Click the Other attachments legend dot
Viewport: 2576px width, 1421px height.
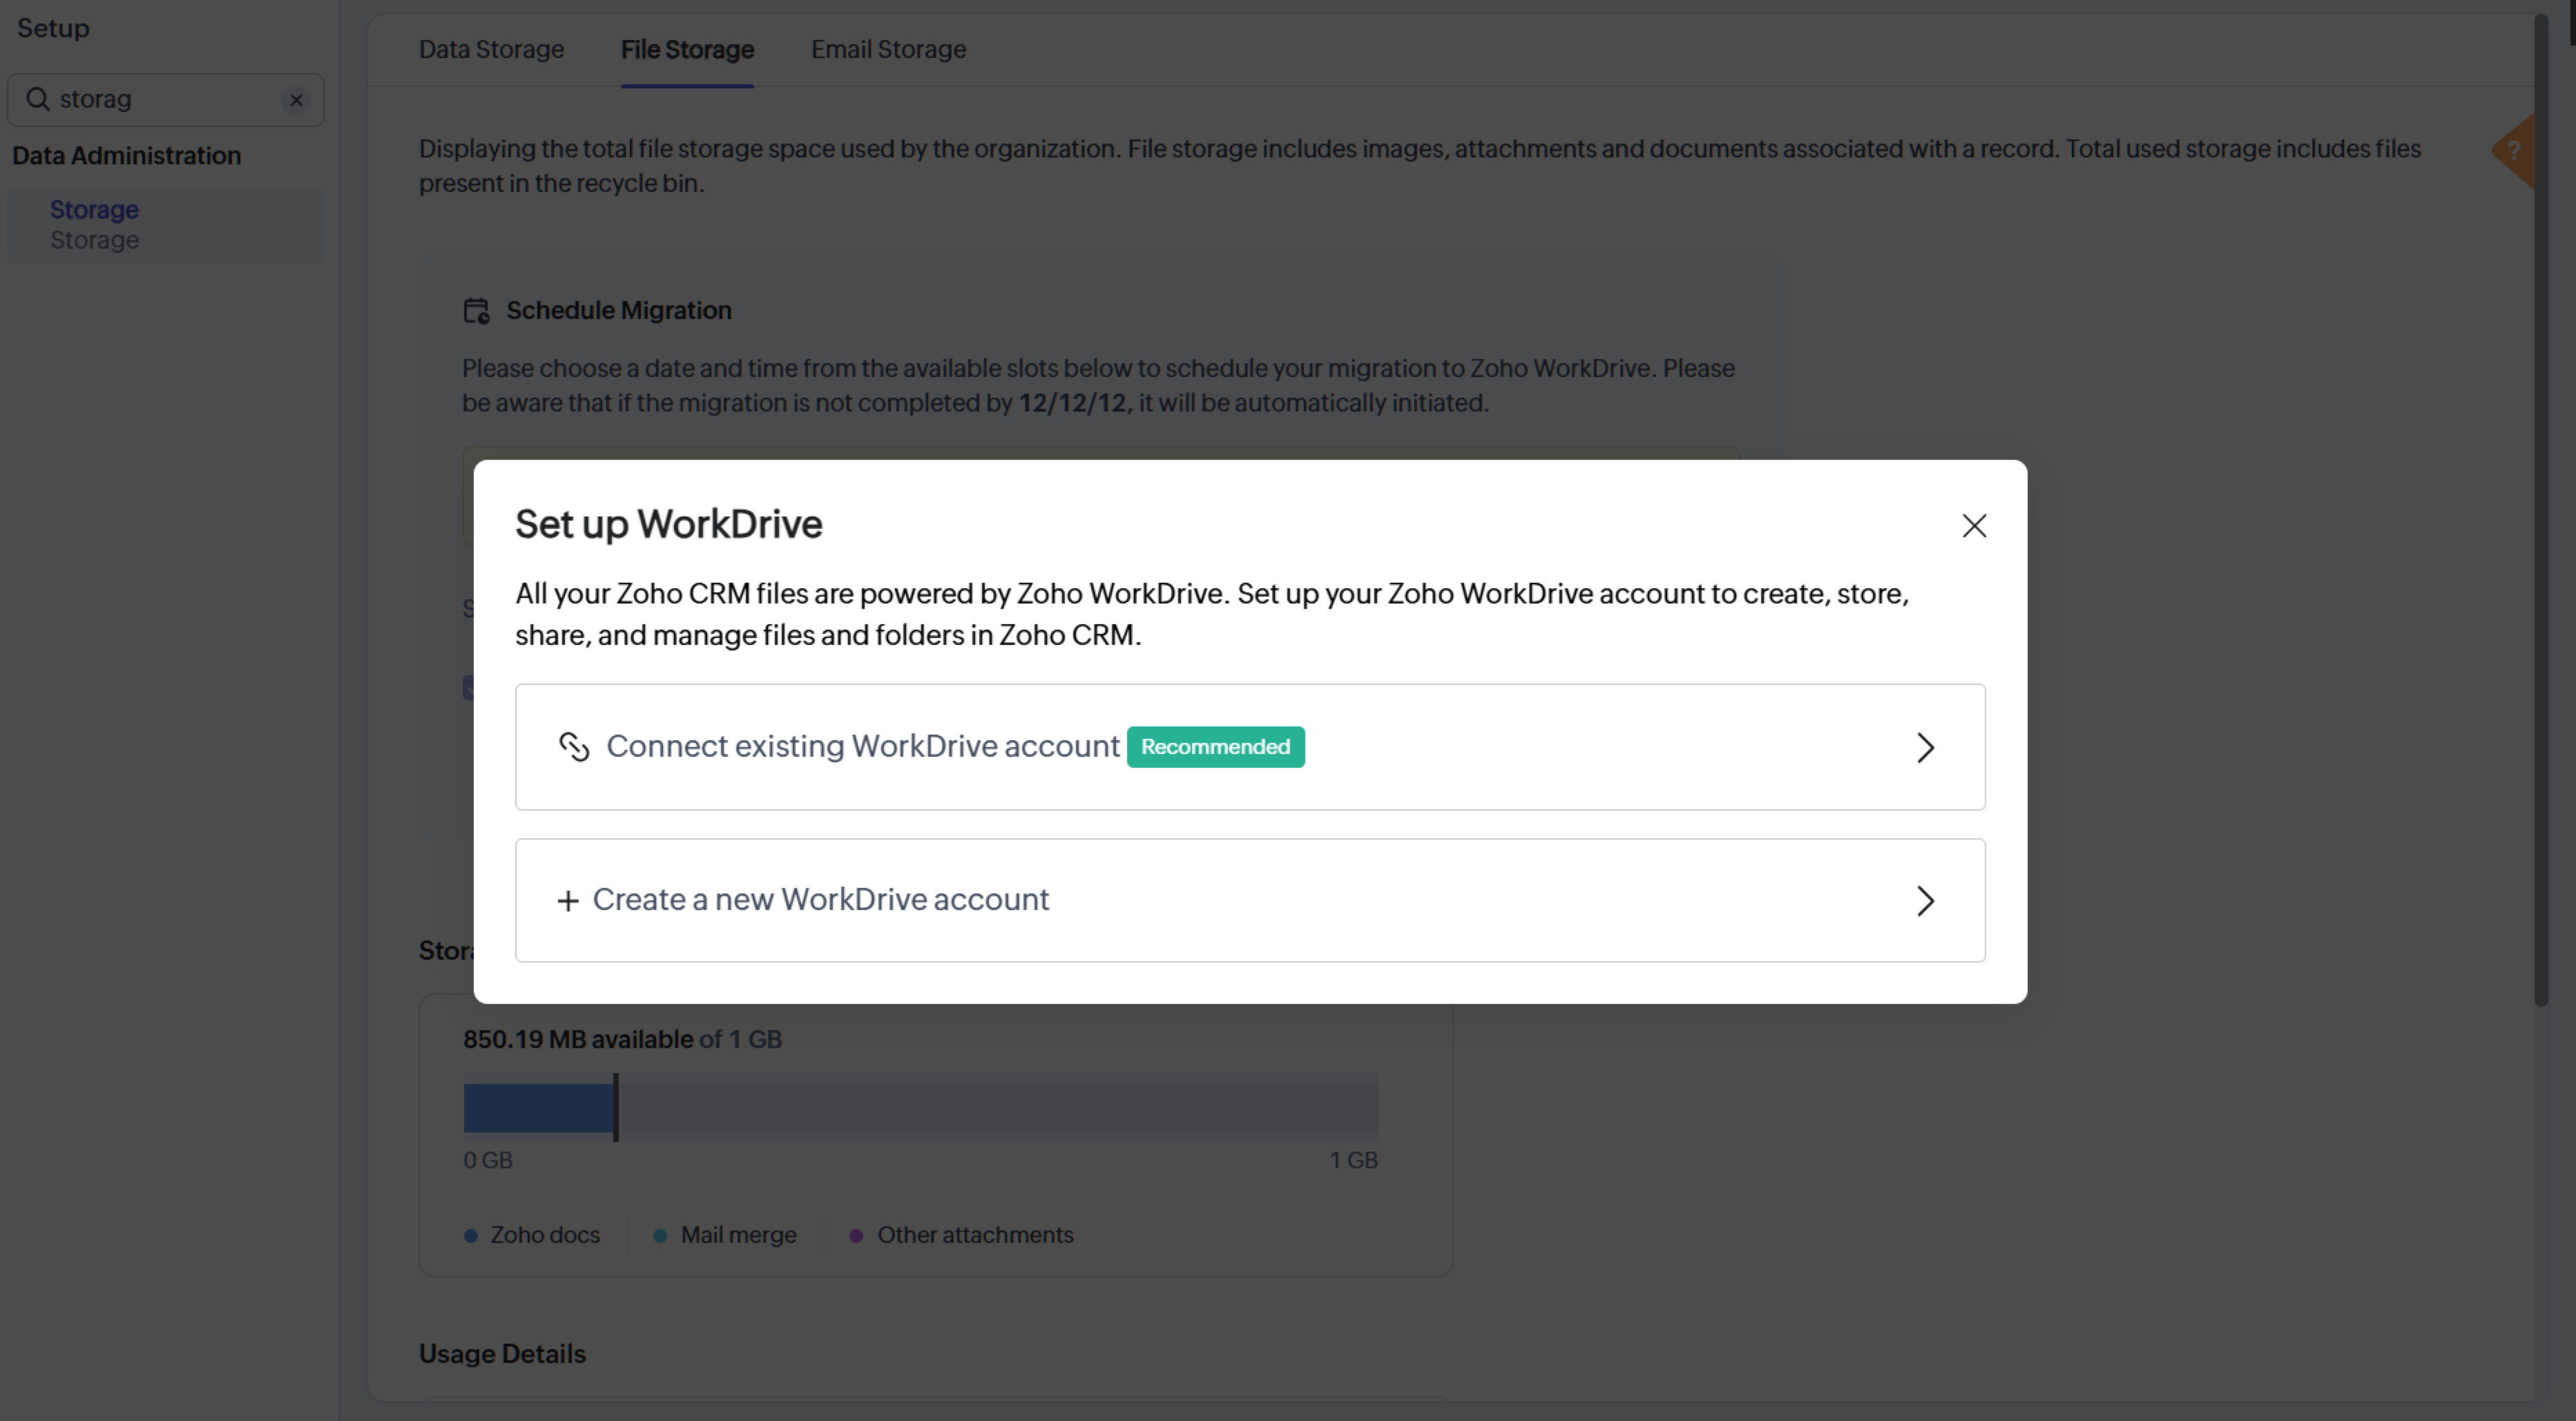click(856, 1236)
